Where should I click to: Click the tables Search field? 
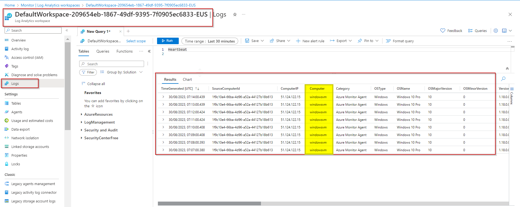(111, 64)
